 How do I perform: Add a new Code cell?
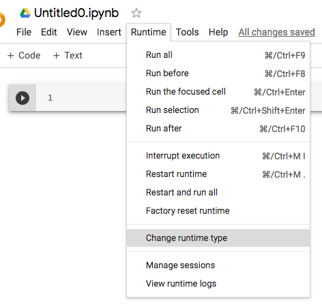pyautogui.click(x=24, y=55)
